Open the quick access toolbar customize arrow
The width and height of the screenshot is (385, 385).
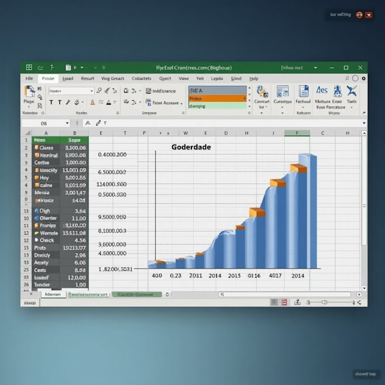point(82,67)
